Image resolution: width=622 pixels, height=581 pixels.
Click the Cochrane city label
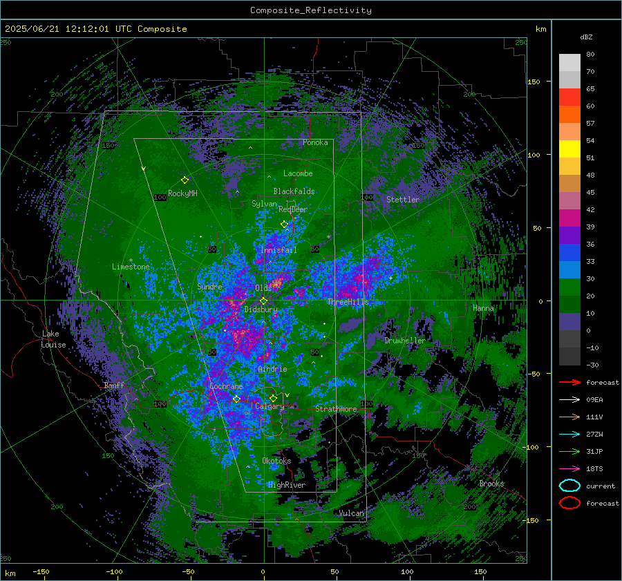(x=226, y=386)
